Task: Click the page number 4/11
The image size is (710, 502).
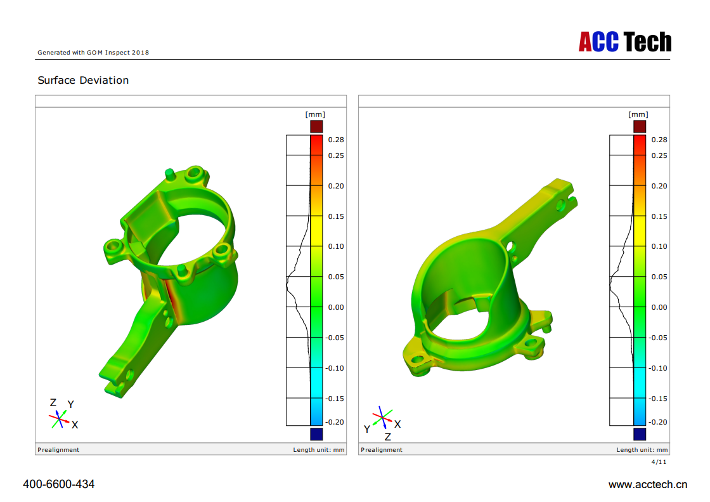Action: [x=660, y=462]
